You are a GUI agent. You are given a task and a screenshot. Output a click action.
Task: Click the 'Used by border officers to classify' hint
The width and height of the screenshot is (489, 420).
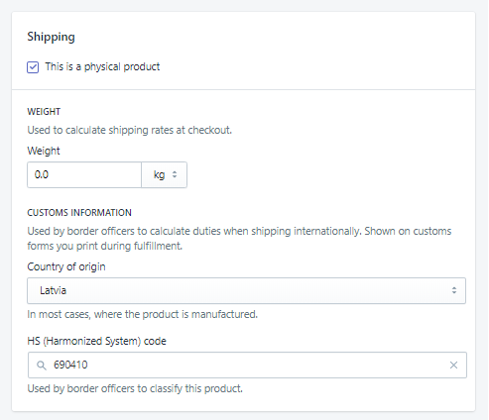click(x=135, y=388)
